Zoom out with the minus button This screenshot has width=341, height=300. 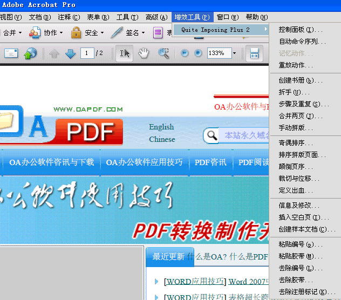(x=185, y=53)
